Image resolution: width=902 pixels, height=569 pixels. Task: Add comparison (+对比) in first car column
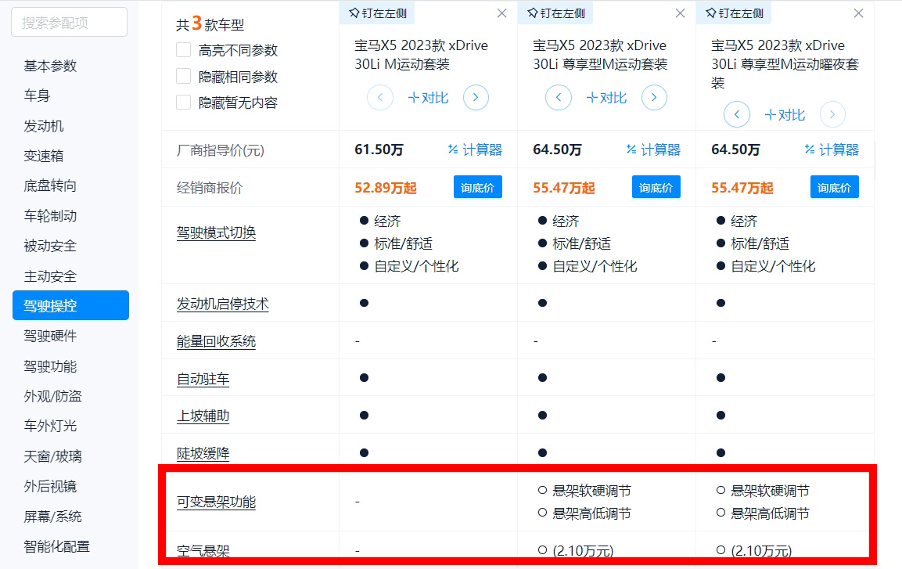pos(428,98)
